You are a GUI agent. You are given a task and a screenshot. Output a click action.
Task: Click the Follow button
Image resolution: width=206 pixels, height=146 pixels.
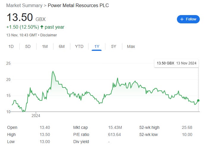coord(188,19)
